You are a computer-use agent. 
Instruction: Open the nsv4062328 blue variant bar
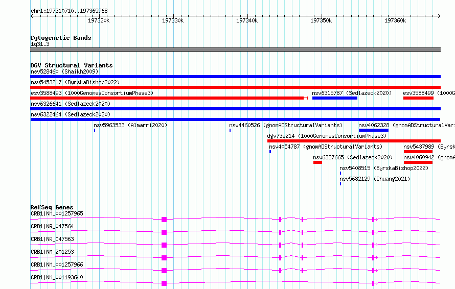pyautogui.click(x=374, y=130)
